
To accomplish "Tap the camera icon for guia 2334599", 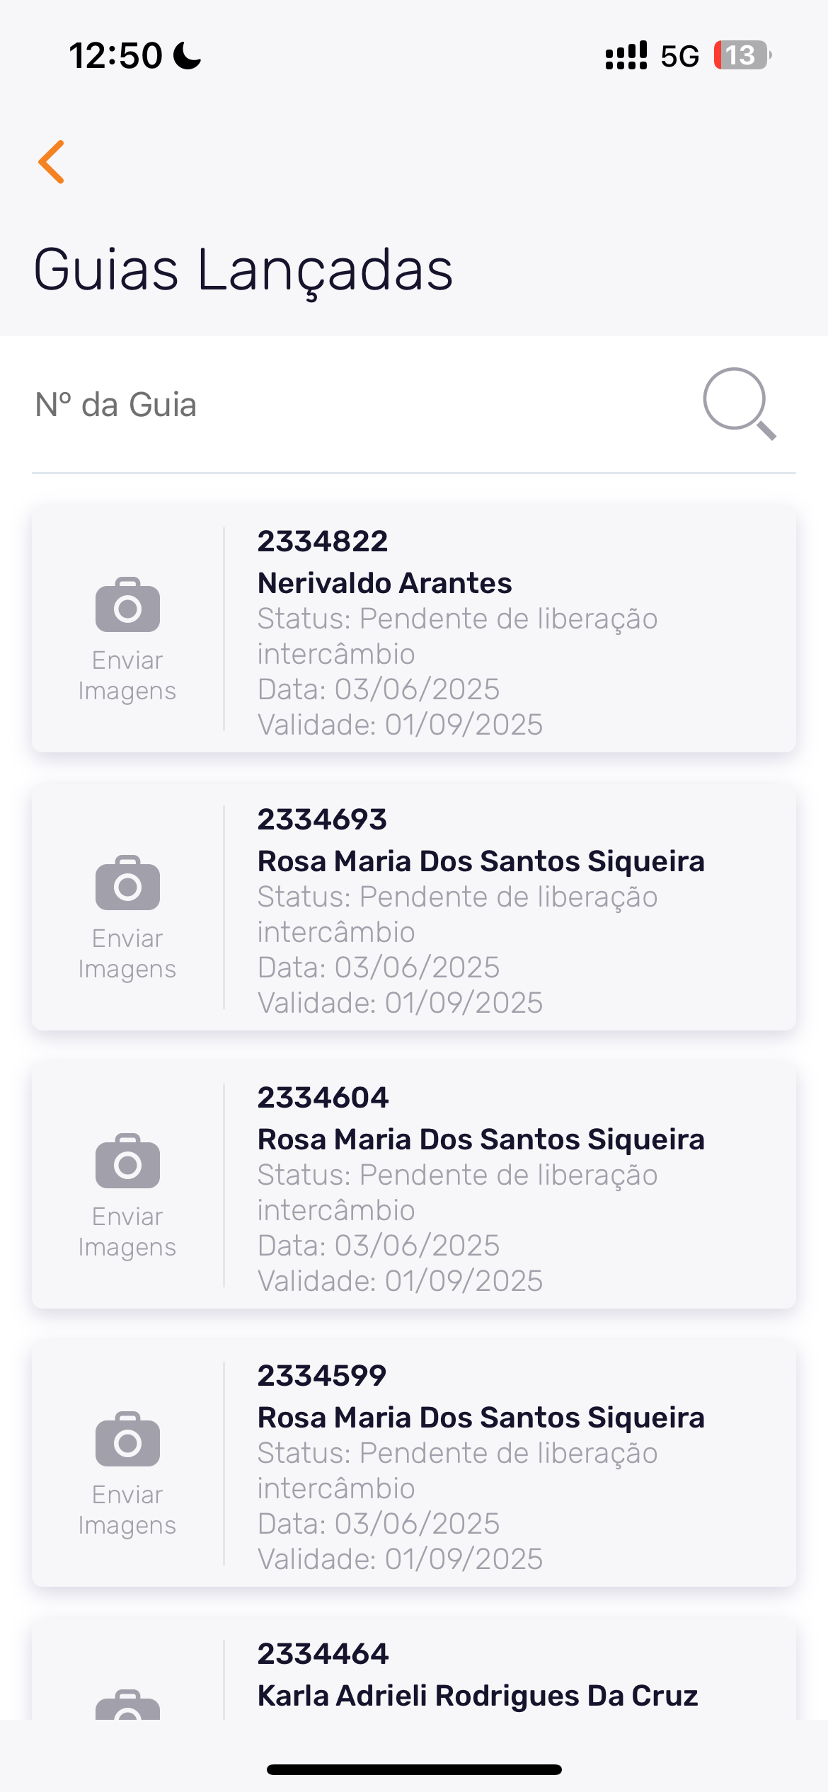I will [127, 1440].
